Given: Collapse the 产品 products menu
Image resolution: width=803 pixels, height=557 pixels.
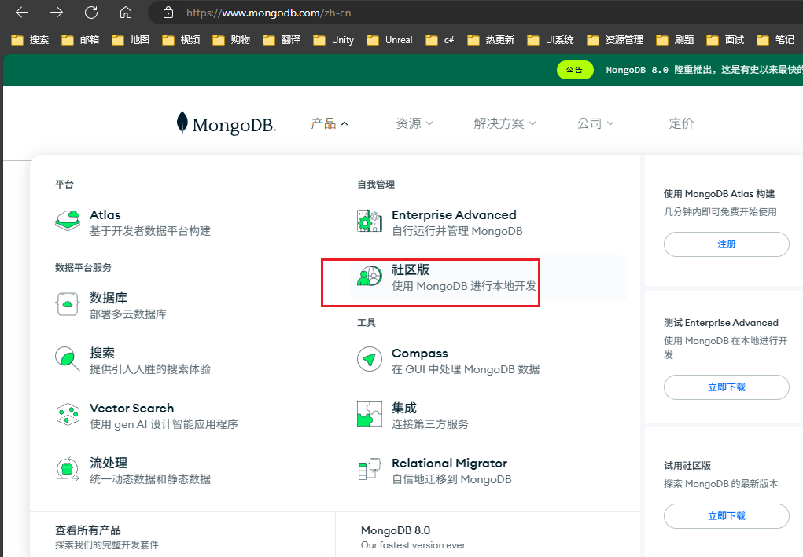Looking at the screenshot, I should [x=330, y=123].
